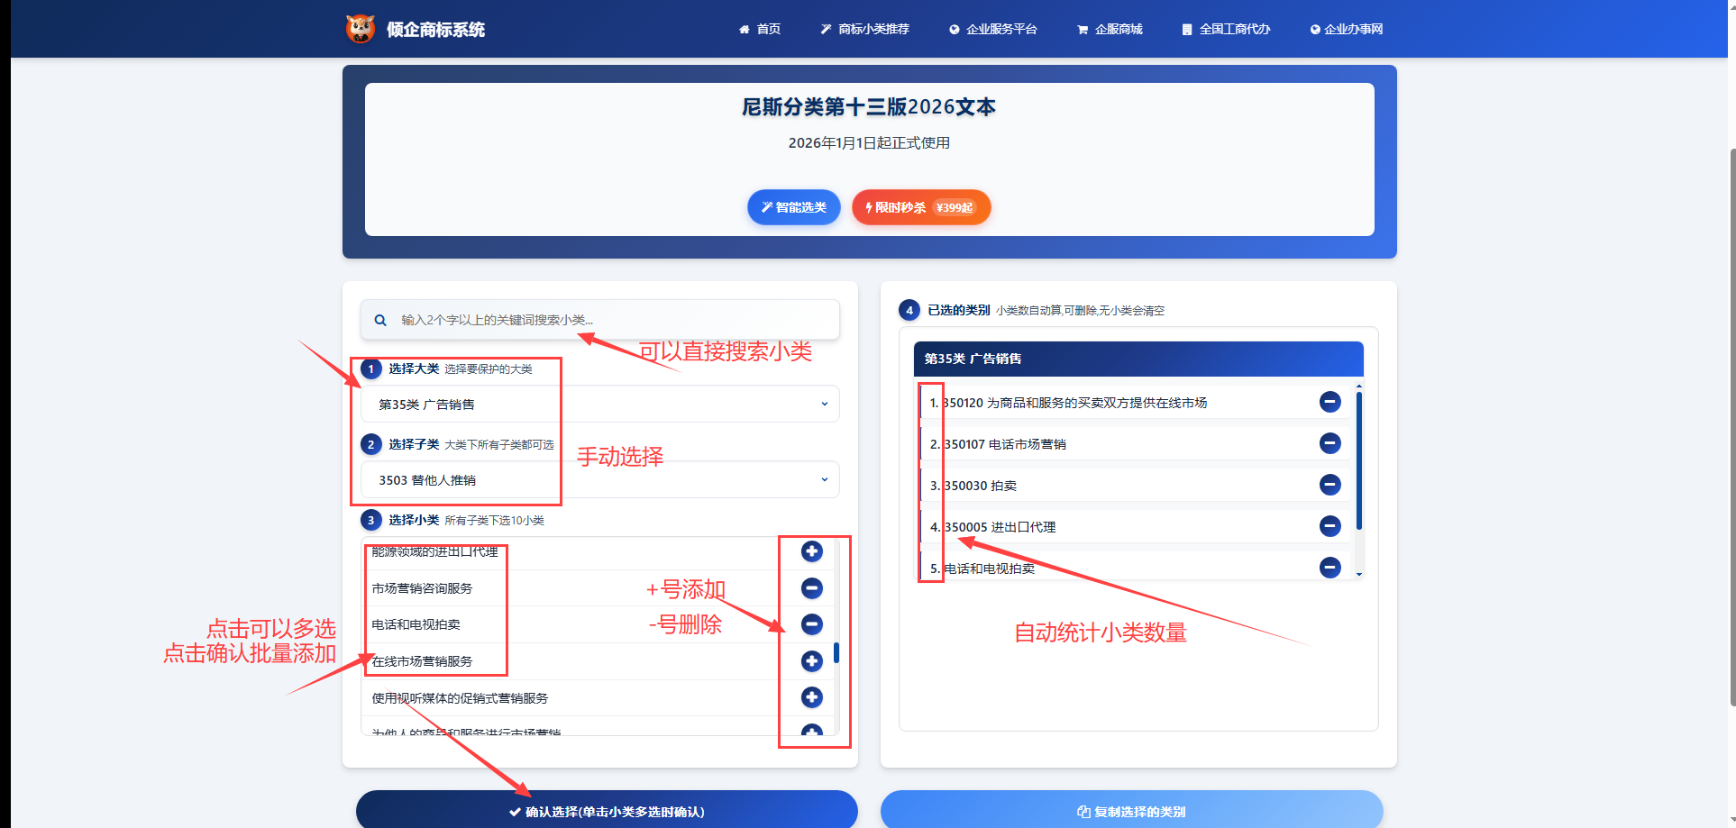Go to 企服商城 navigation link

tap(1110, 29)
